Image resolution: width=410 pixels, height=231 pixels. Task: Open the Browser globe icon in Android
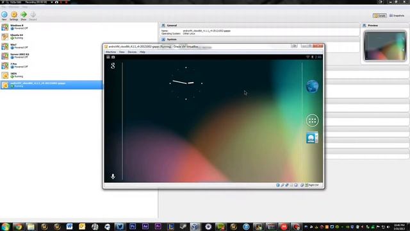pyautogui.click(x=312, y=86)
